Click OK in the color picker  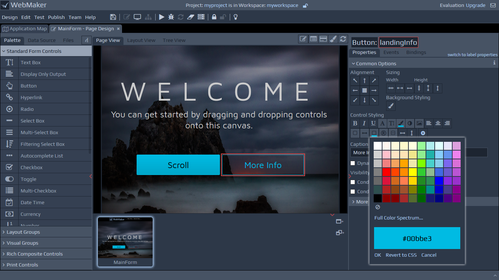[x=378, y=255]
